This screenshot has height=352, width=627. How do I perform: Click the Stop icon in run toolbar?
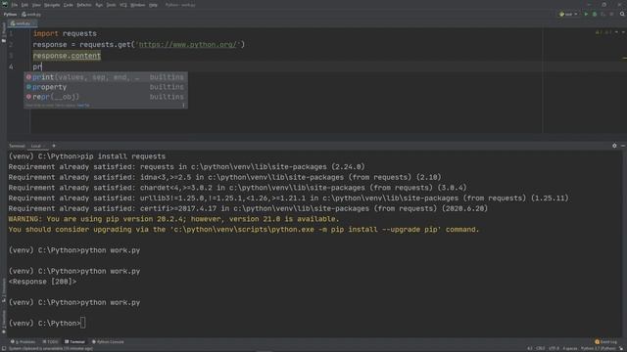(611, 14)
